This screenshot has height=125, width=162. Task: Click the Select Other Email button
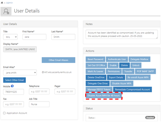pyautogui.click(x=14, y=80)
